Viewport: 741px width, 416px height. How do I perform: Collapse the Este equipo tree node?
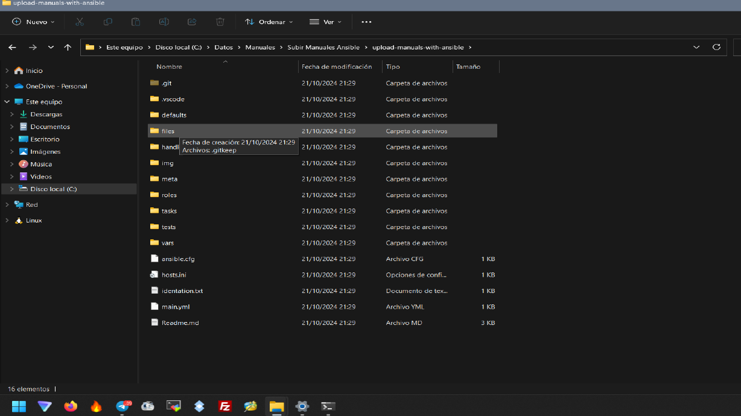(x=7, y=102)
